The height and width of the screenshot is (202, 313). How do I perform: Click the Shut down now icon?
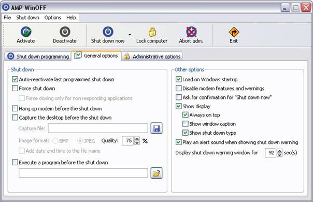pyautogui.click(x=108, y=32)
